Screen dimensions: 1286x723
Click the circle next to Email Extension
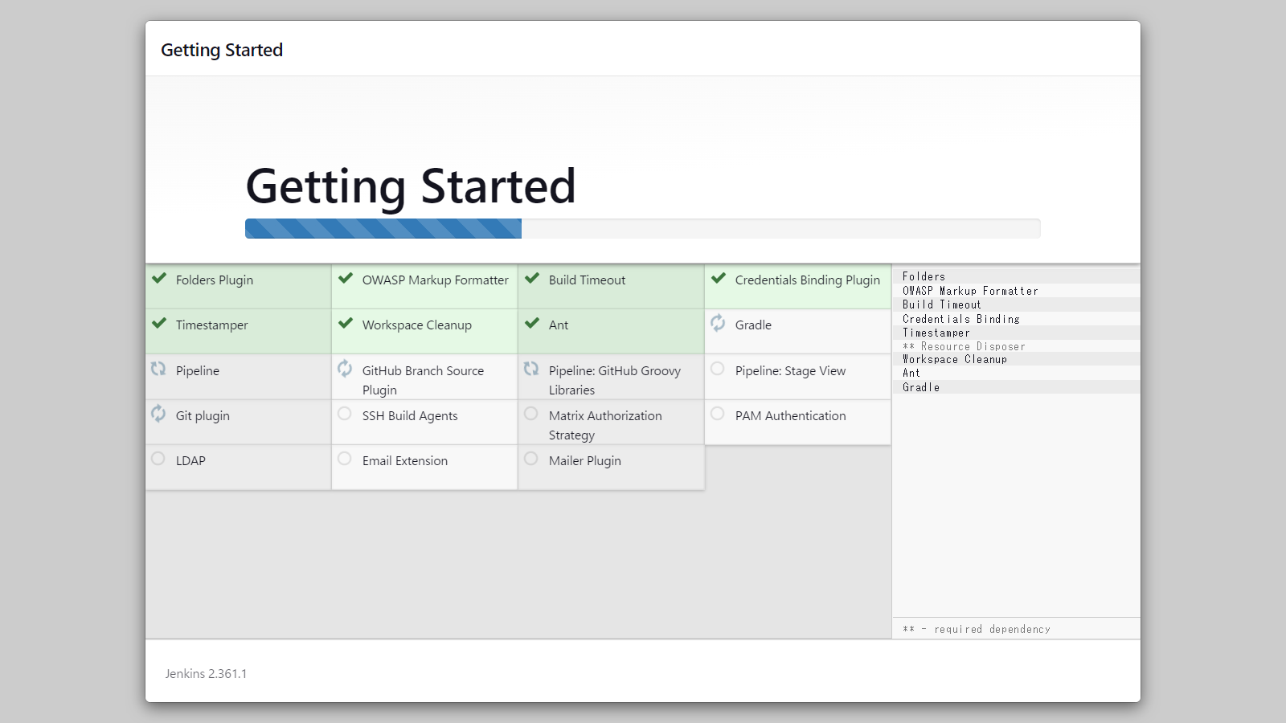(x=345, y=459)
